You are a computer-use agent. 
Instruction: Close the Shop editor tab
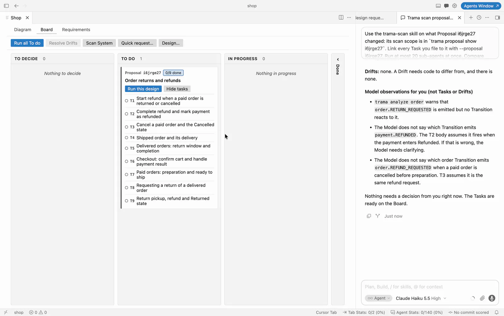click(27, 18)
